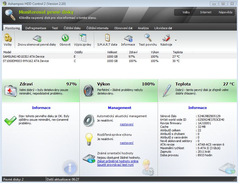Click Získat průměrné hodnoty online link
This screenshot has width=238, height=183.
tap(118, 161)
